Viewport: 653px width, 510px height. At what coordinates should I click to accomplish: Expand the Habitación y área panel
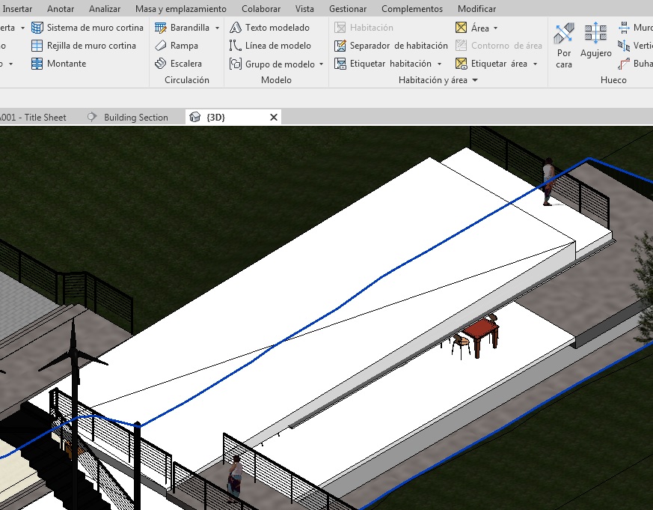pos(475,80)
